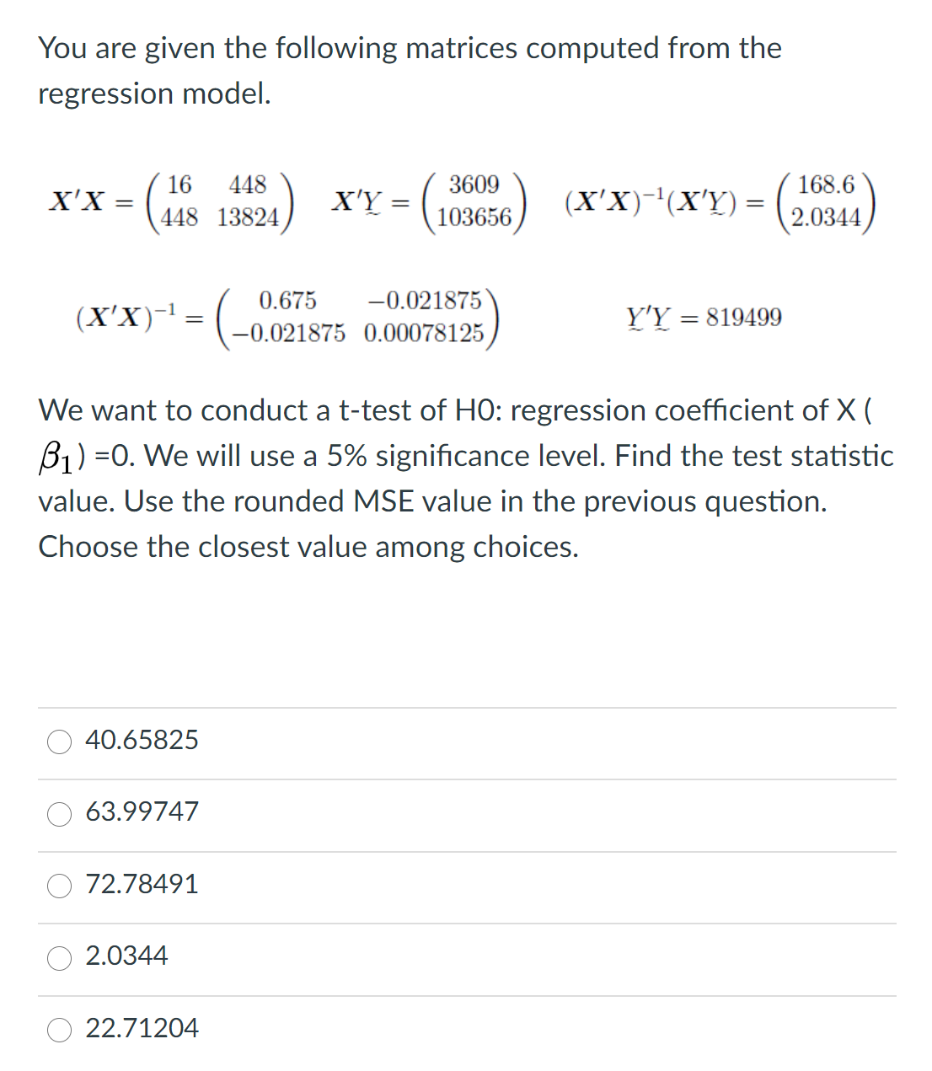Click the label text 40.65825
Image resolution: width=932 pixels, height=1071 pixels.
point(142,741)
